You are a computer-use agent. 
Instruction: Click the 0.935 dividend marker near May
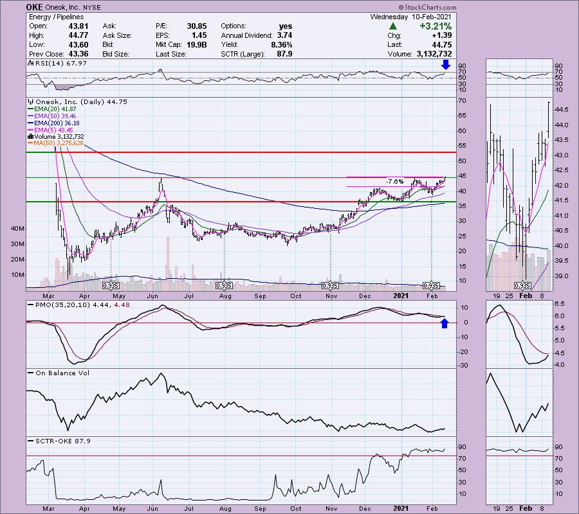coord(111,286)
